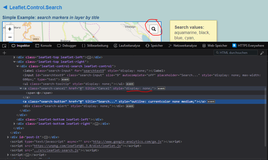The image size is (268, 160).
Task: Expand the leaflet-top leaflet-left div
Action: pyautogui.click(x=14, y=57)
